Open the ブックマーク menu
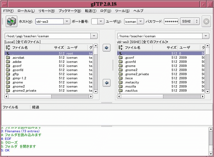This screenshot has width=214, height=157. pyautogui.click(x=70, y=11)
